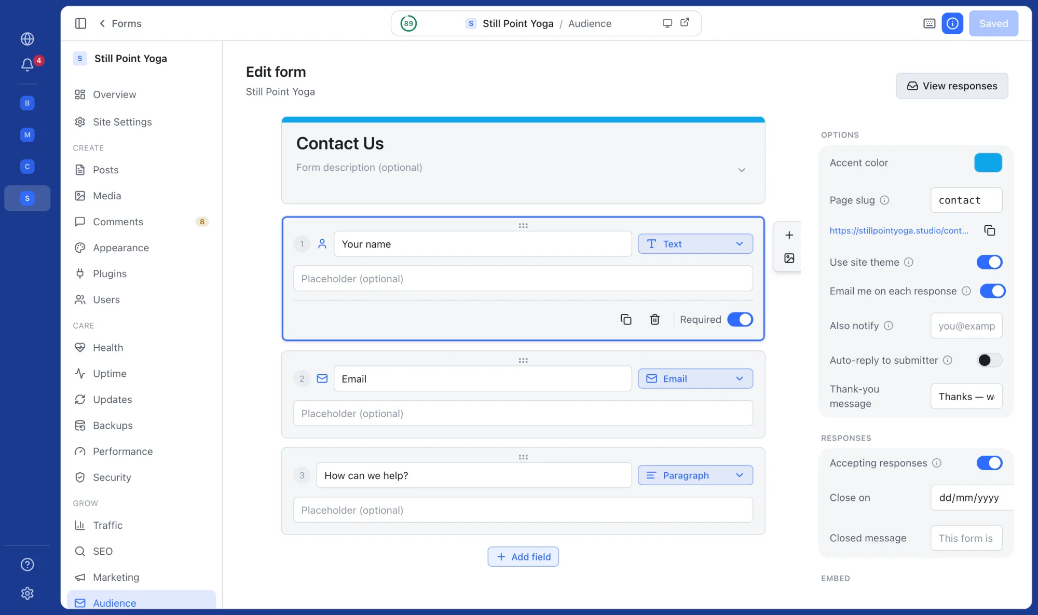The height and width of the screenshot is (615, 1038).
Task: Add image block icon beside field one
Action: click(789, 258)
